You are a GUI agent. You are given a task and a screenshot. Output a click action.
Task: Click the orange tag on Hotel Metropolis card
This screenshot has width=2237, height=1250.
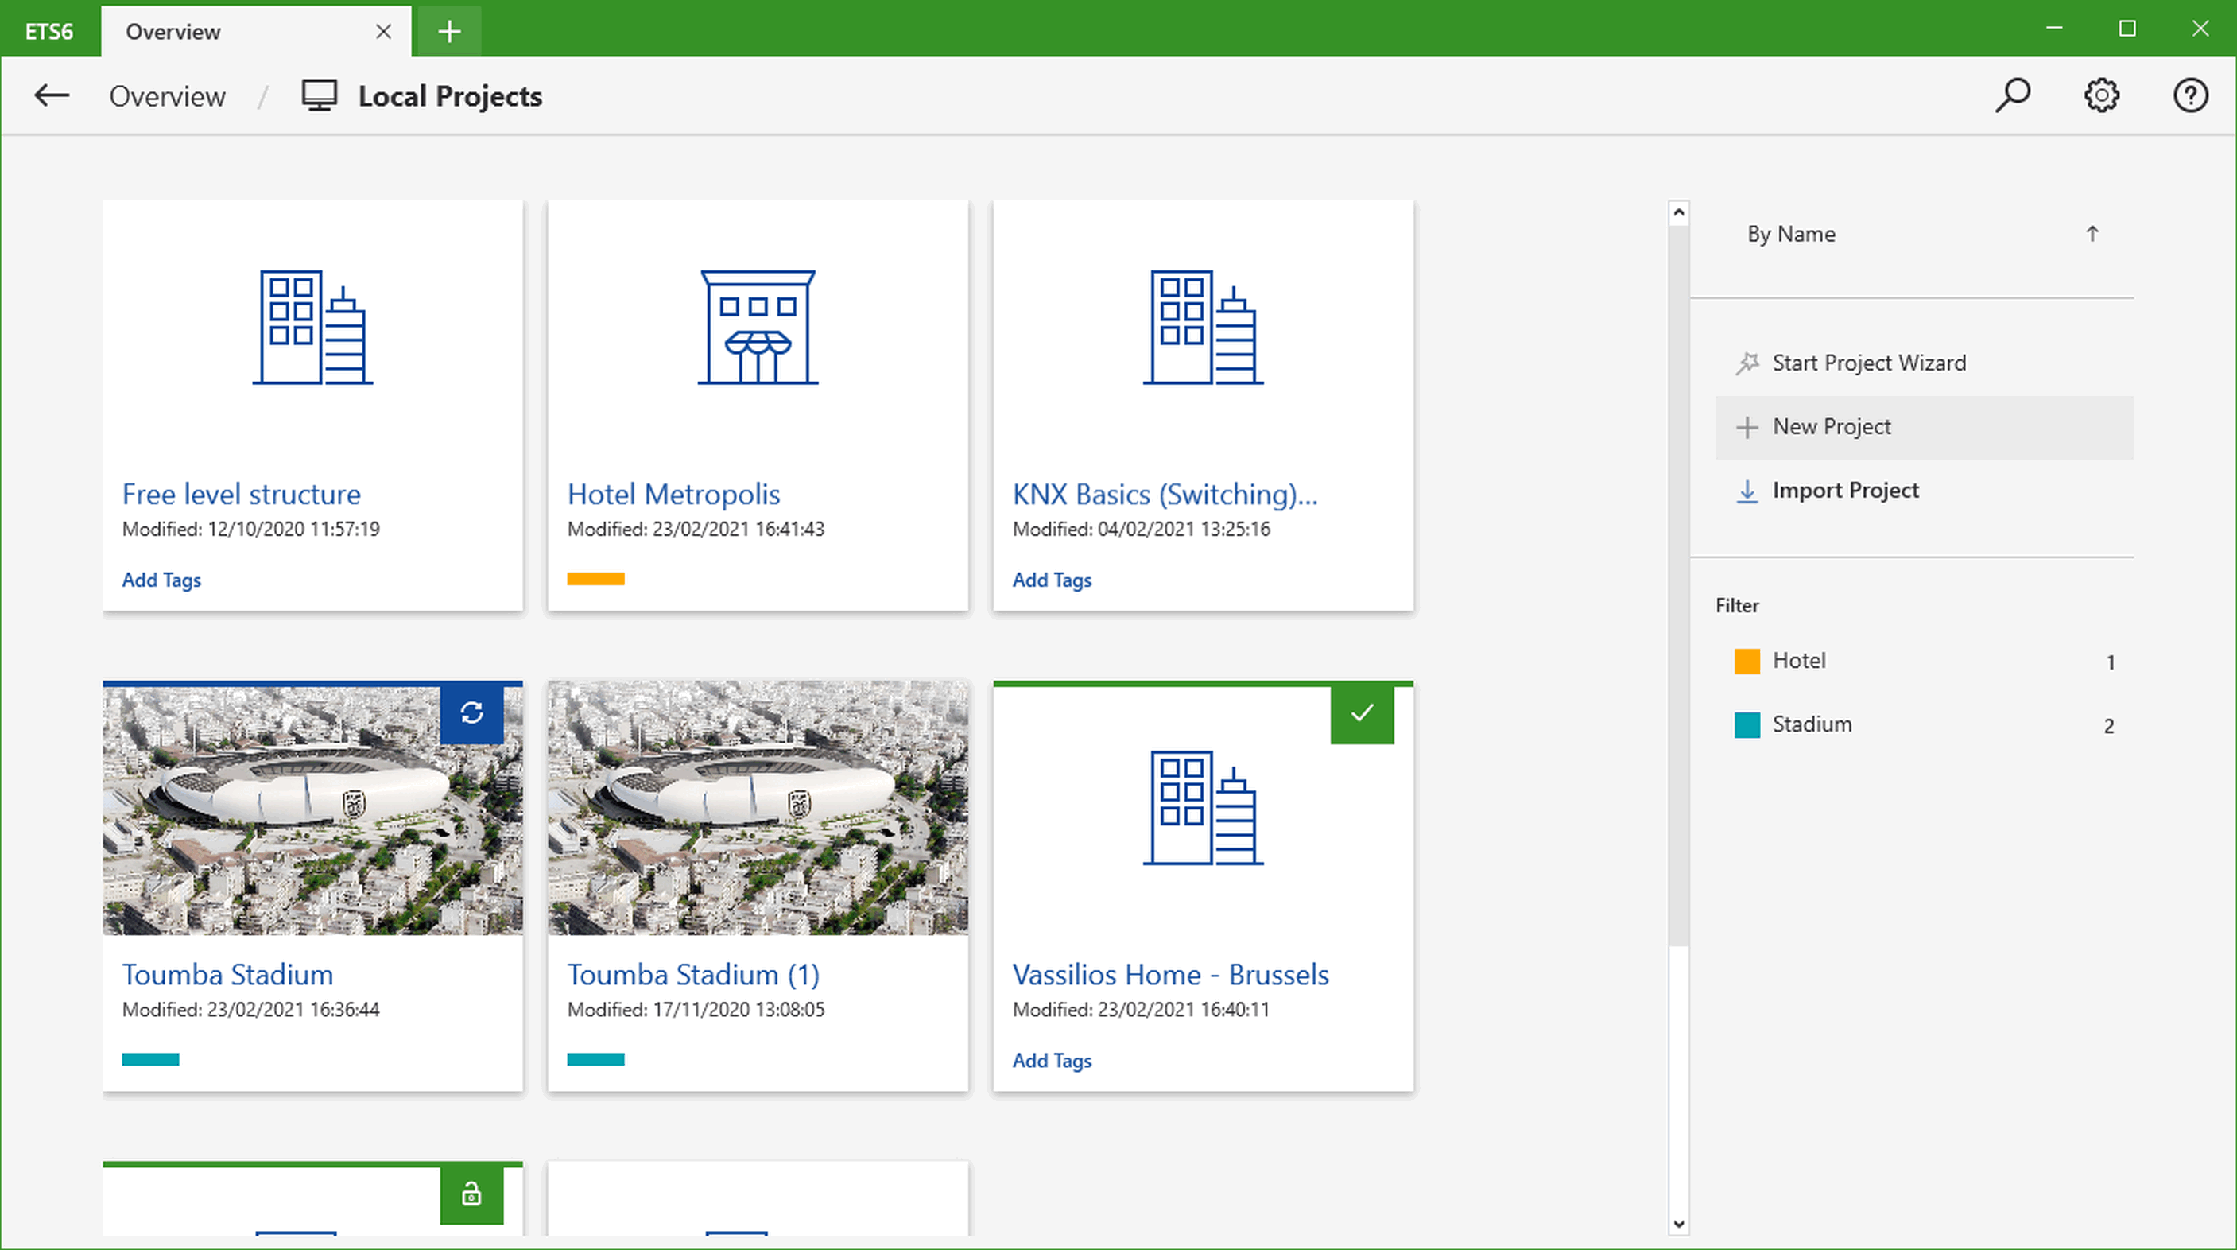(595, 580)
